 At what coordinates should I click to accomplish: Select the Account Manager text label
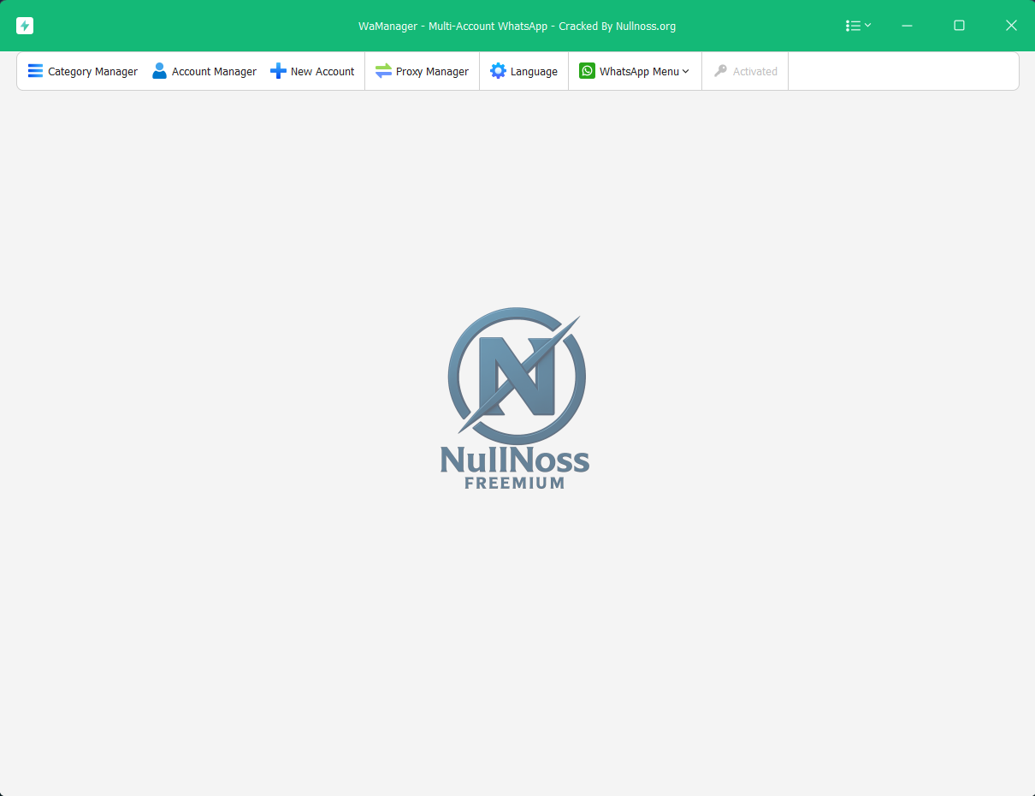[x=214, y=72]
